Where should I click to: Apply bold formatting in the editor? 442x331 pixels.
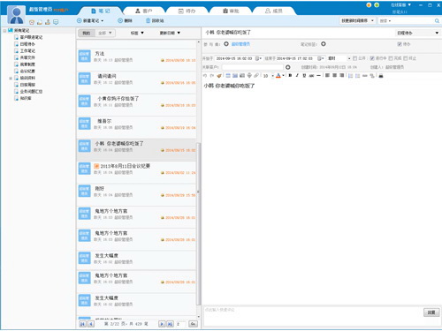tap(290, 76)
